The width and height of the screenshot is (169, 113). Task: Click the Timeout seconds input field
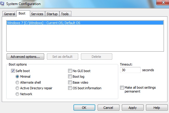point(130,70)
